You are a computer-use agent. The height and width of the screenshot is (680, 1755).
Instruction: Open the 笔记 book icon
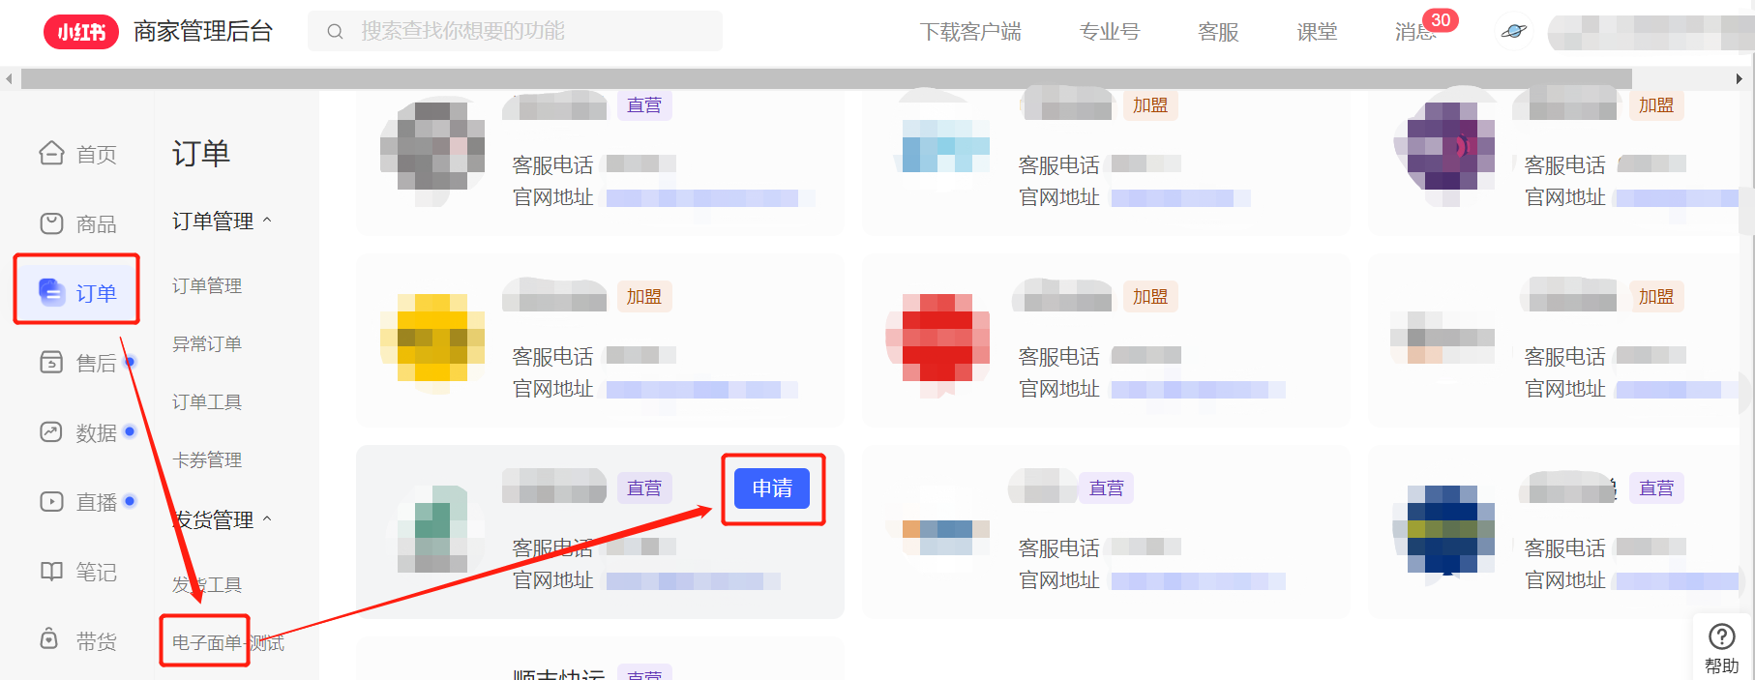[x=51, y=571]
